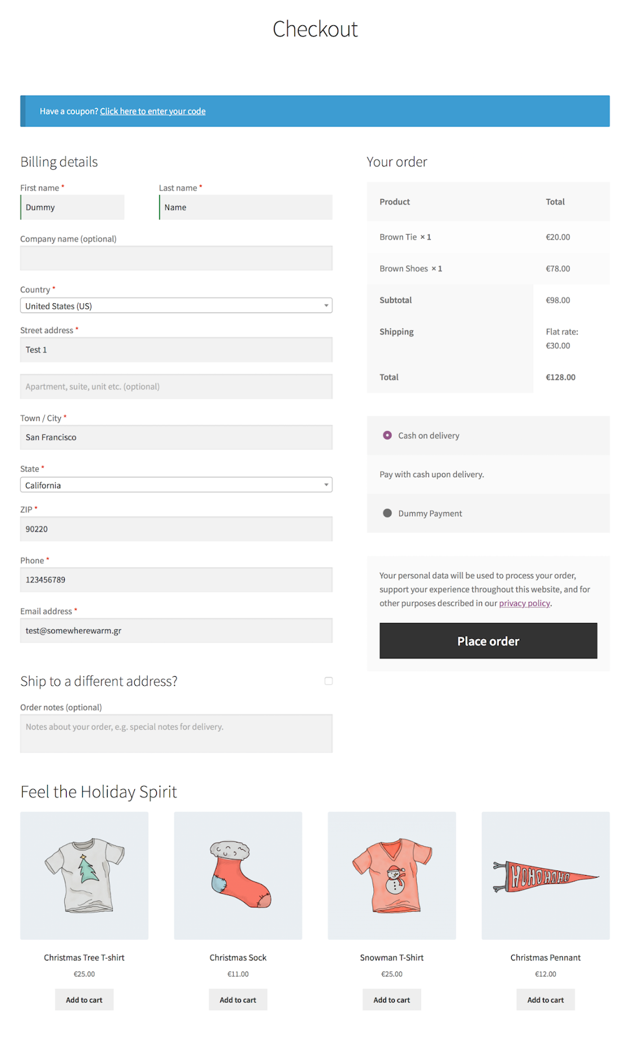The image size is (635, 1037).
Task: Open the Christmas Pennant product image
Action: pyautogui.click(x=545, y=875)
